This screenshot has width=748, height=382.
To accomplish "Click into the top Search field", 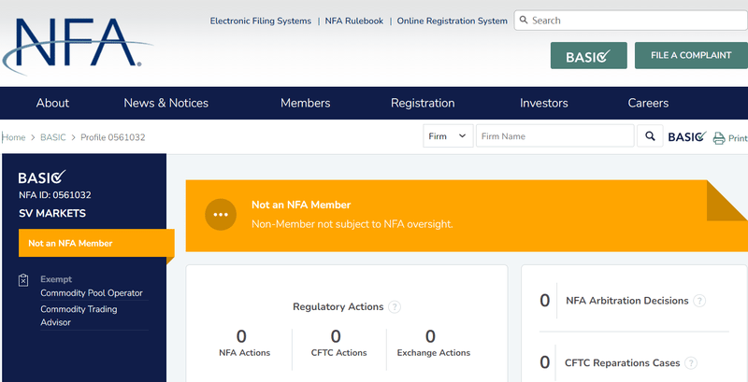I will click(630, 21).
